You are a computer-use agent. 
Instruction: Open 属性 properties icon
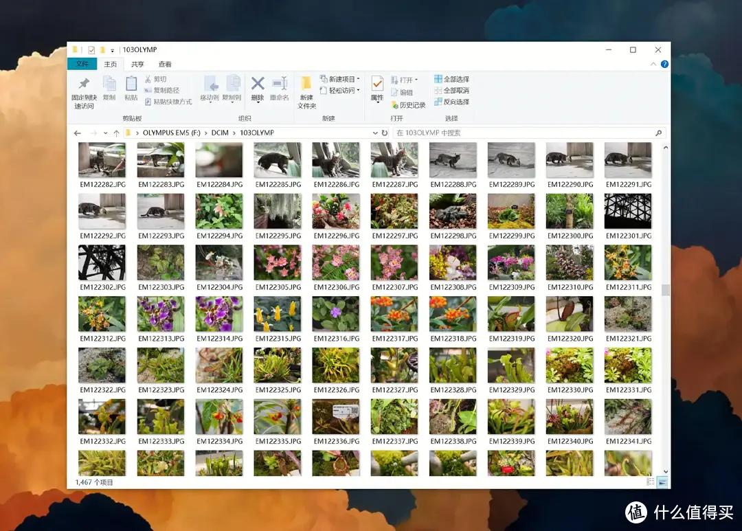pos(377,84)
